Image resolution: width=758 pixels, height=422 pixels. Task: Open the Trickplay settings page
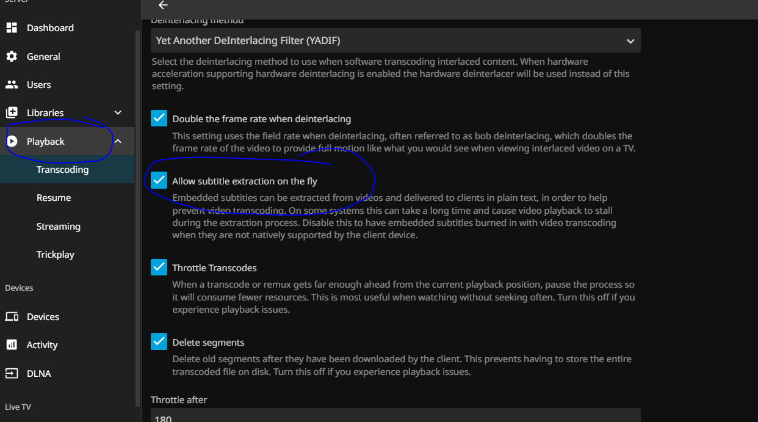pos(56,255)
